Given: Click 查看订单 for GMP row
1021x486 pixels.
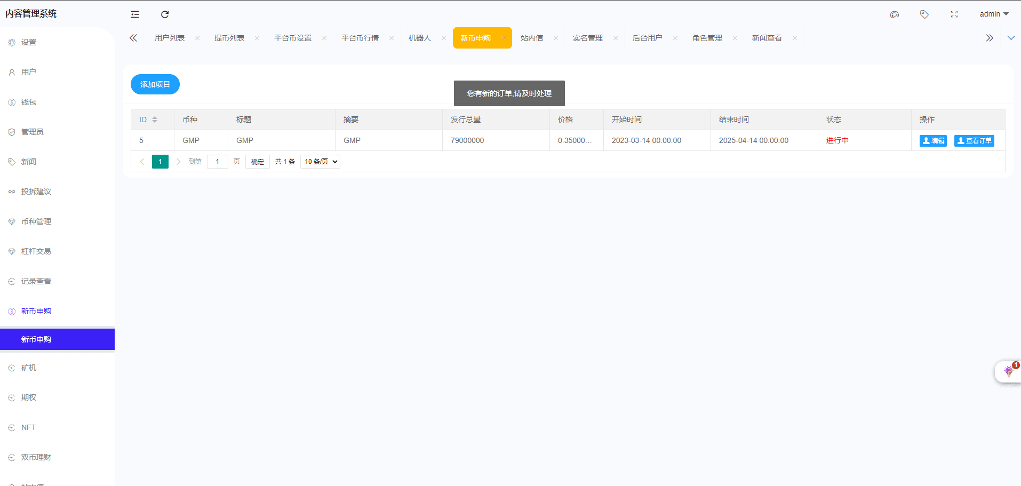Looking at the screenshot, I should pos(974,141).
